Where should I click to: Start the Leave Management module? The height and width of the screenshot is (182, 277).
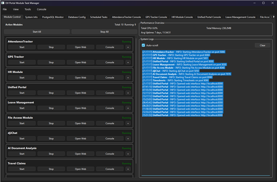point(22,108)
